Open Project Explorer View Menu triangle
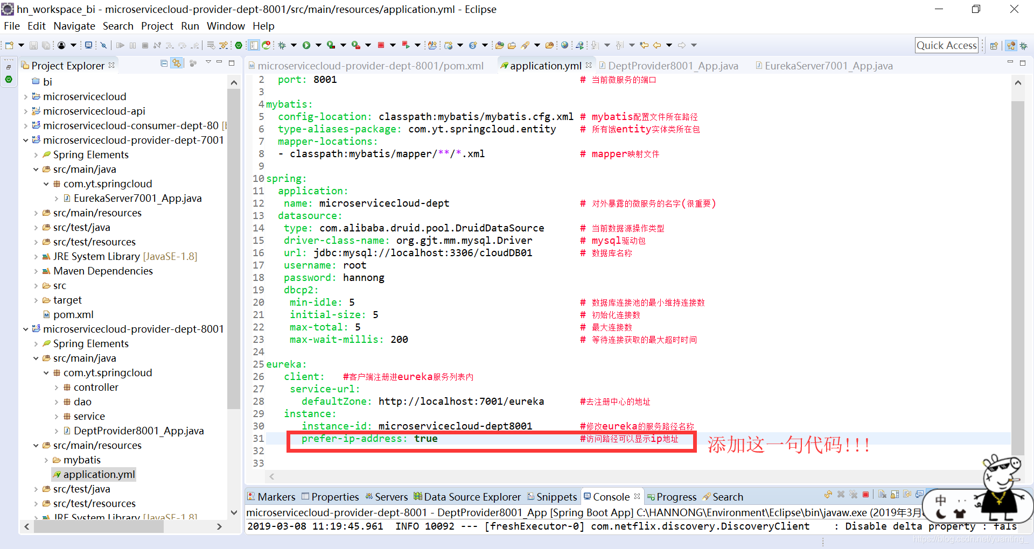Screen dimensions: 1034x549 (x=208, y=62)
